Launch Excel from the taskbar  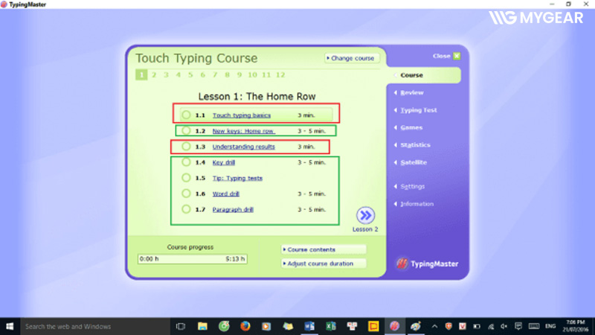pos(332,326)
